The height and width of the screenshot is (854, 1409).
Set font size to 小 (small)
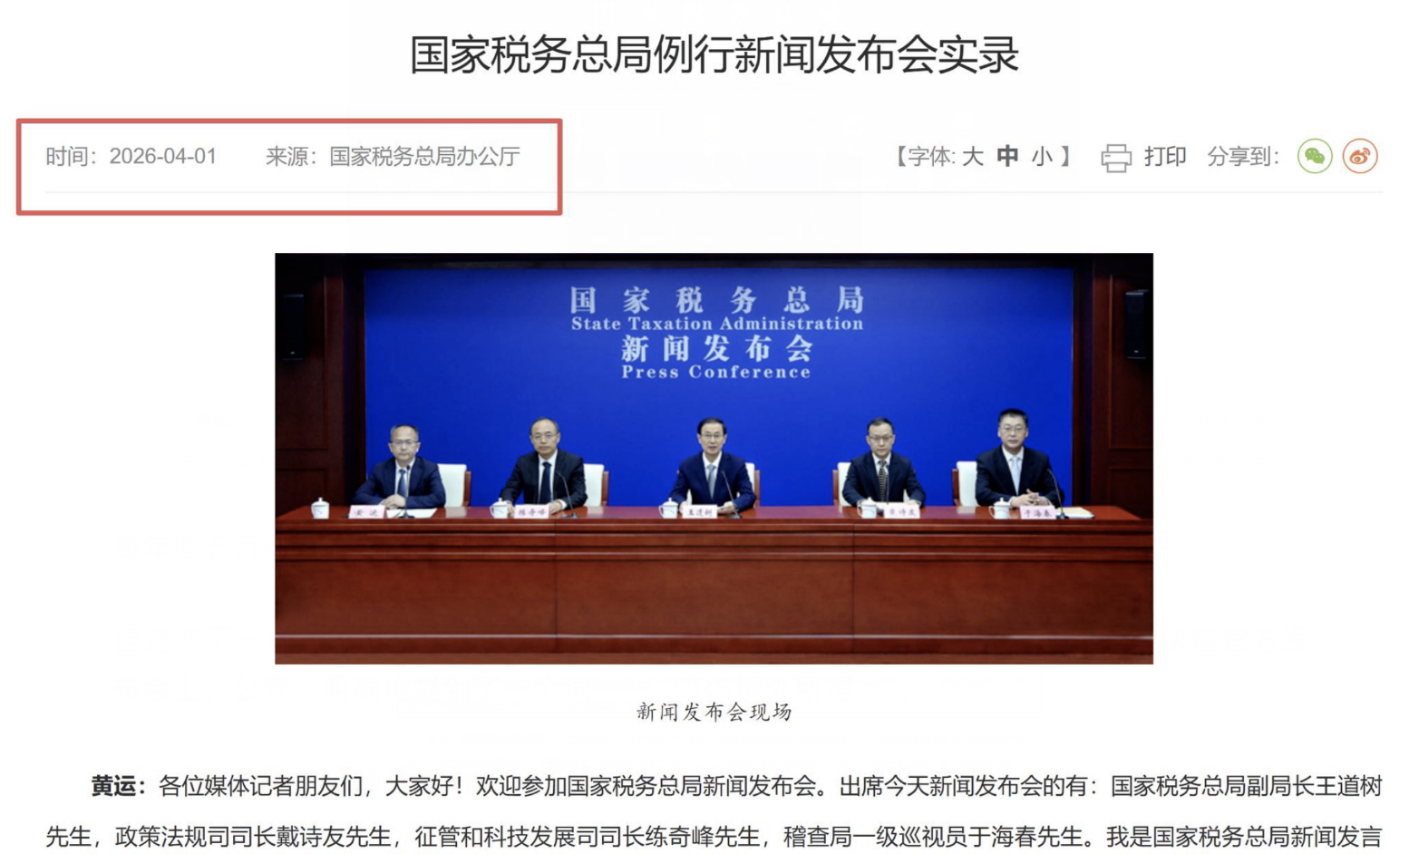(x=1042, y=156)
